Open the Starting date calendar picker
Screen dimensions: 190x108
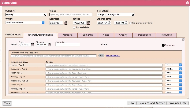point(66,23)
